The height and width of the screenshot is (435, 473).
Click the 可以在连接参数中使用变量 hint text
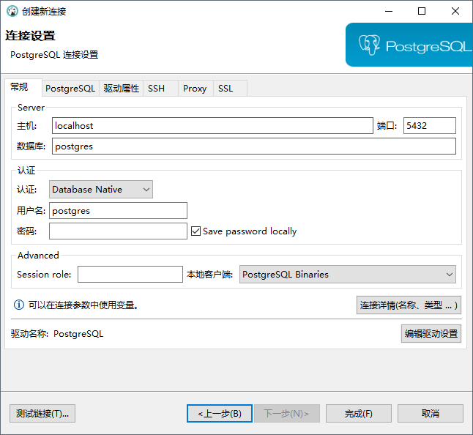coord(83,305)
